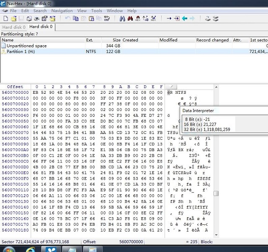Sort by Name column header
The image size is (268, 252).
point(43,40)
